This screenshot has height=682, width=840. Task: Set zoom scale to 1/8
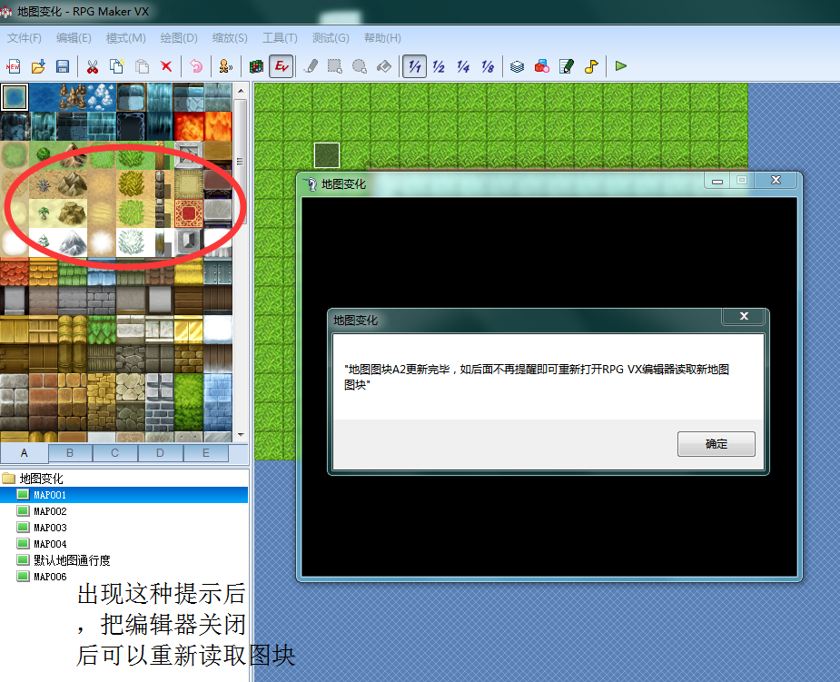(x=488, y=66)
